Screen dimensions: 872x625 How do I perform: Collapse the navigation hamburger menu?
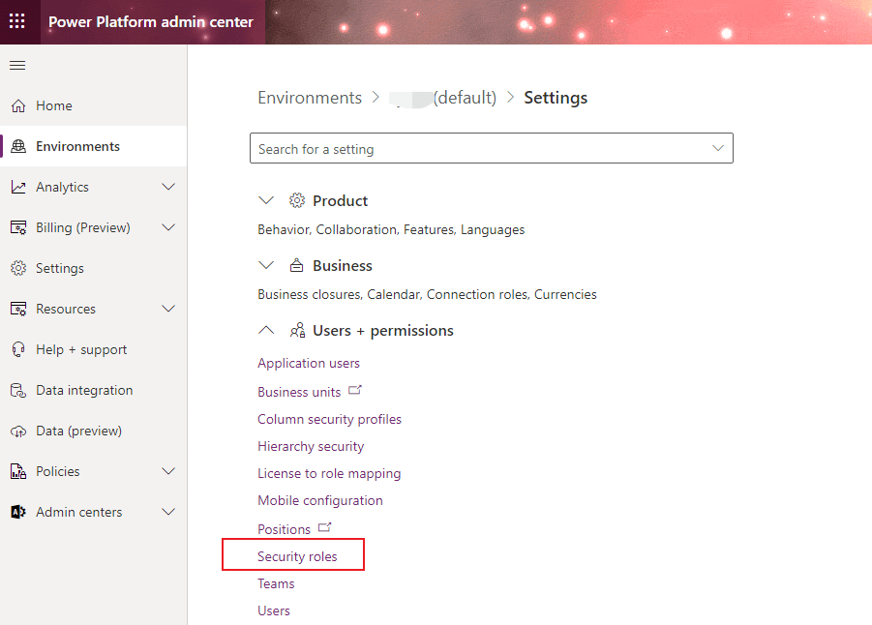point(17,66)
